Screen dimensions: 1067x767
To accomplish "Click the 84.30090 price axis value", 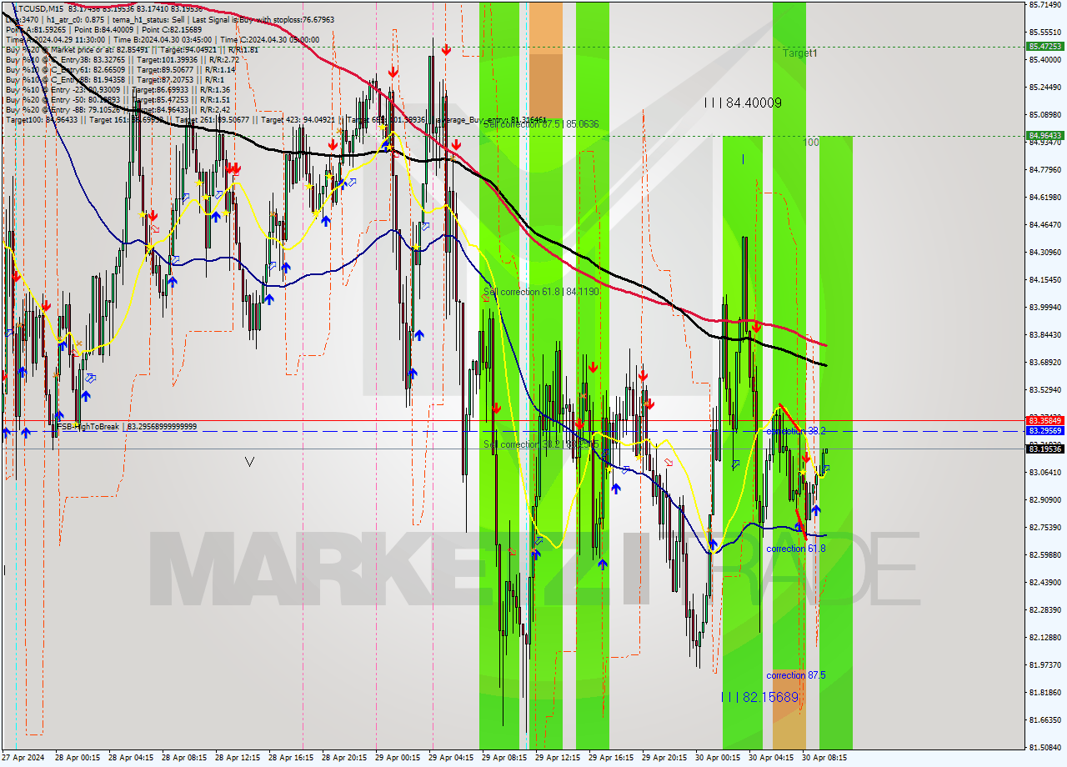I will (1044, 253).
